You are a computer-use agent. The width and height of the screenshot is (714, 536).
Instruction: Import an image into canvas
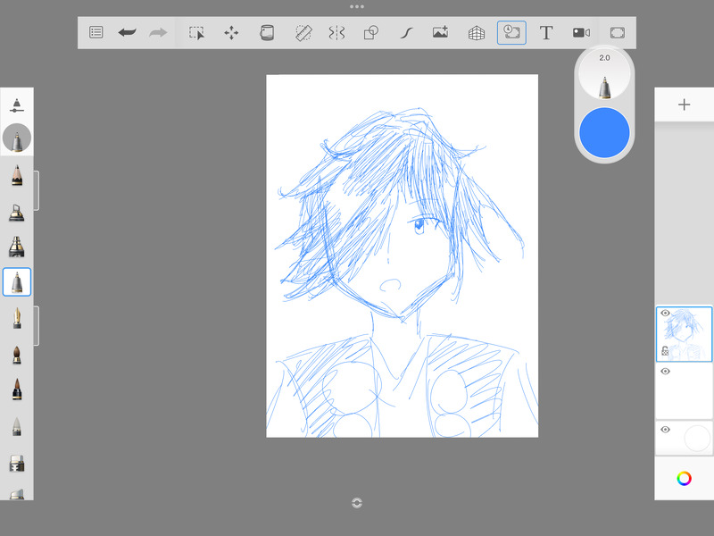[x=440, y=32]
